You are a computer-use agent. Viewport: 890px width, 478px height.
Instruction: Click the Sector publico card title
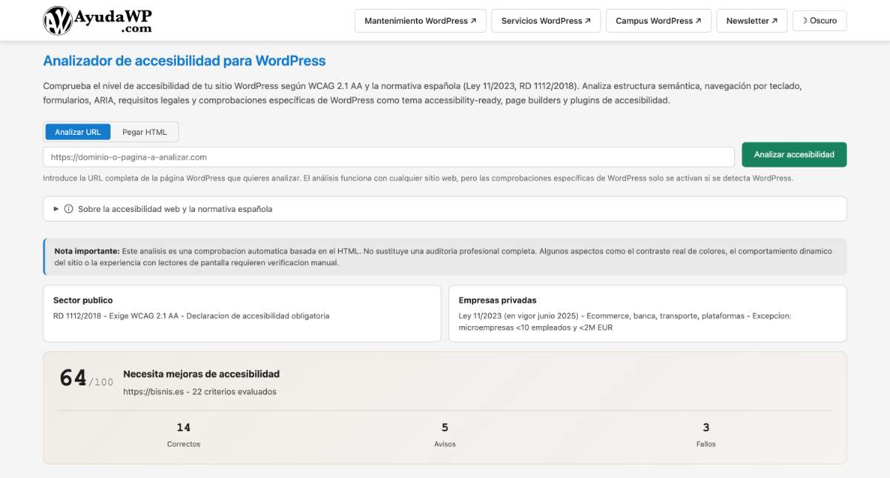click(x=83, y=300)
